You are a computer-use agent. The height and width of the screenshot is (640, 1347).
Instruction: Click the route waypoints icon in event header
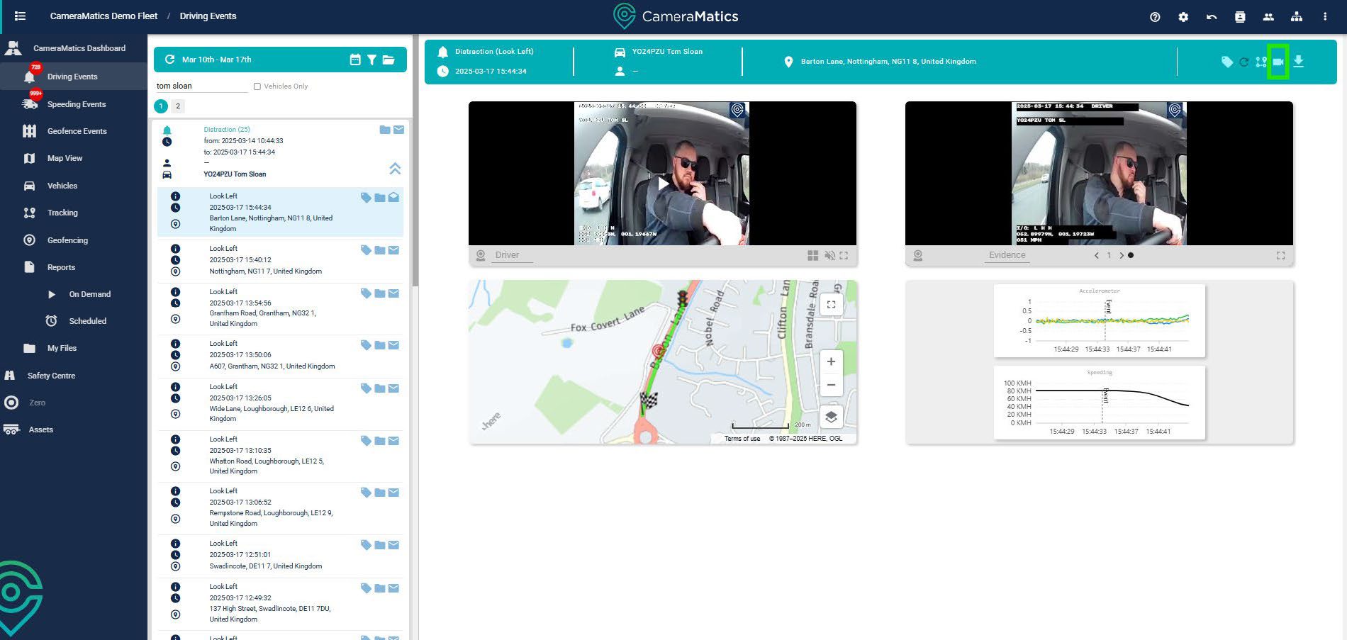coord(1261,62)
